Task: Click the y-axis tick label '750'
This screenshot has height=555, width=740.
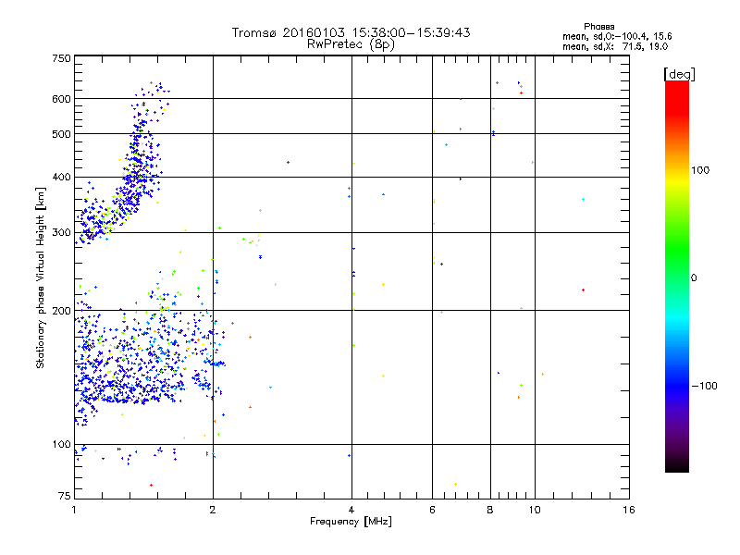Action: [x=61, y=58]
